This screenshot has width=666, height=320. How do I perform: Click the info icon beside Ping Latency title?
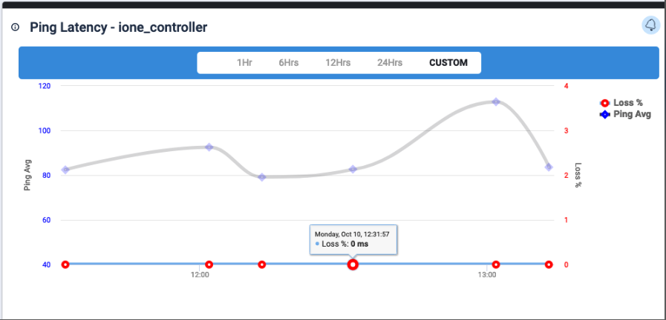(x=15, y=27)
